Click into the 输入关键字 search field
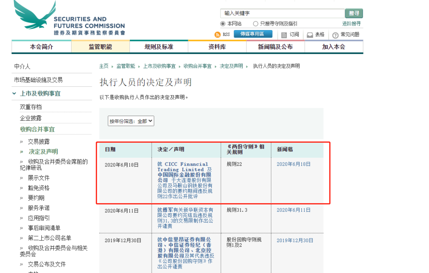The width and height of the screenshot is (429, 273). pyautogui.click(x=282, y=13)
